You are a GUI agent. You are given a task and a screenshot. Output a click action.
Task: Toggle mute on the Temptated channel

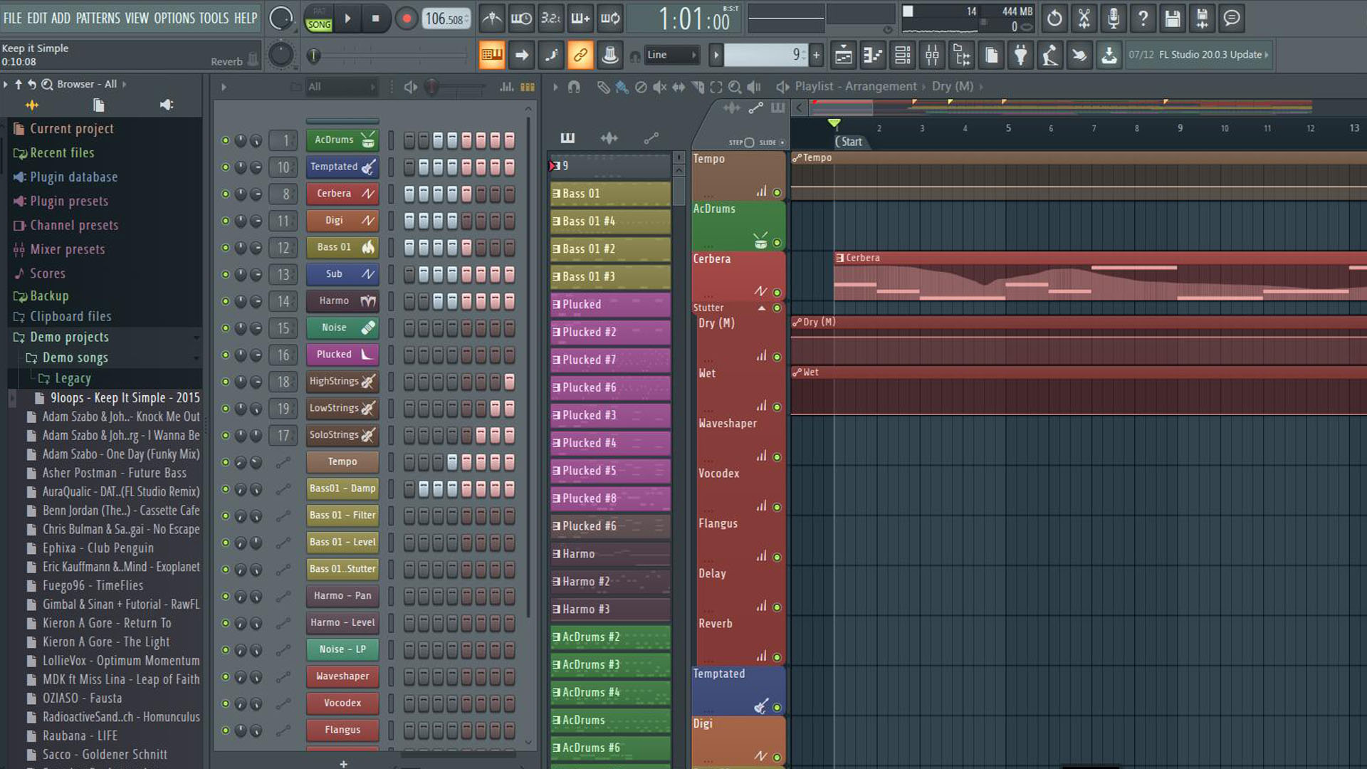click(x=224, y=166)
